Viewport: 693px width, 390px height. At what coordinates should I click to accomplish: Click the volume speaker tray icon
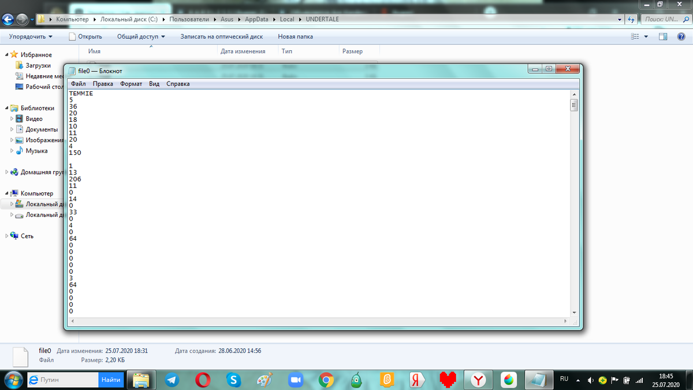pyautogui.click(x=591, y=380)
